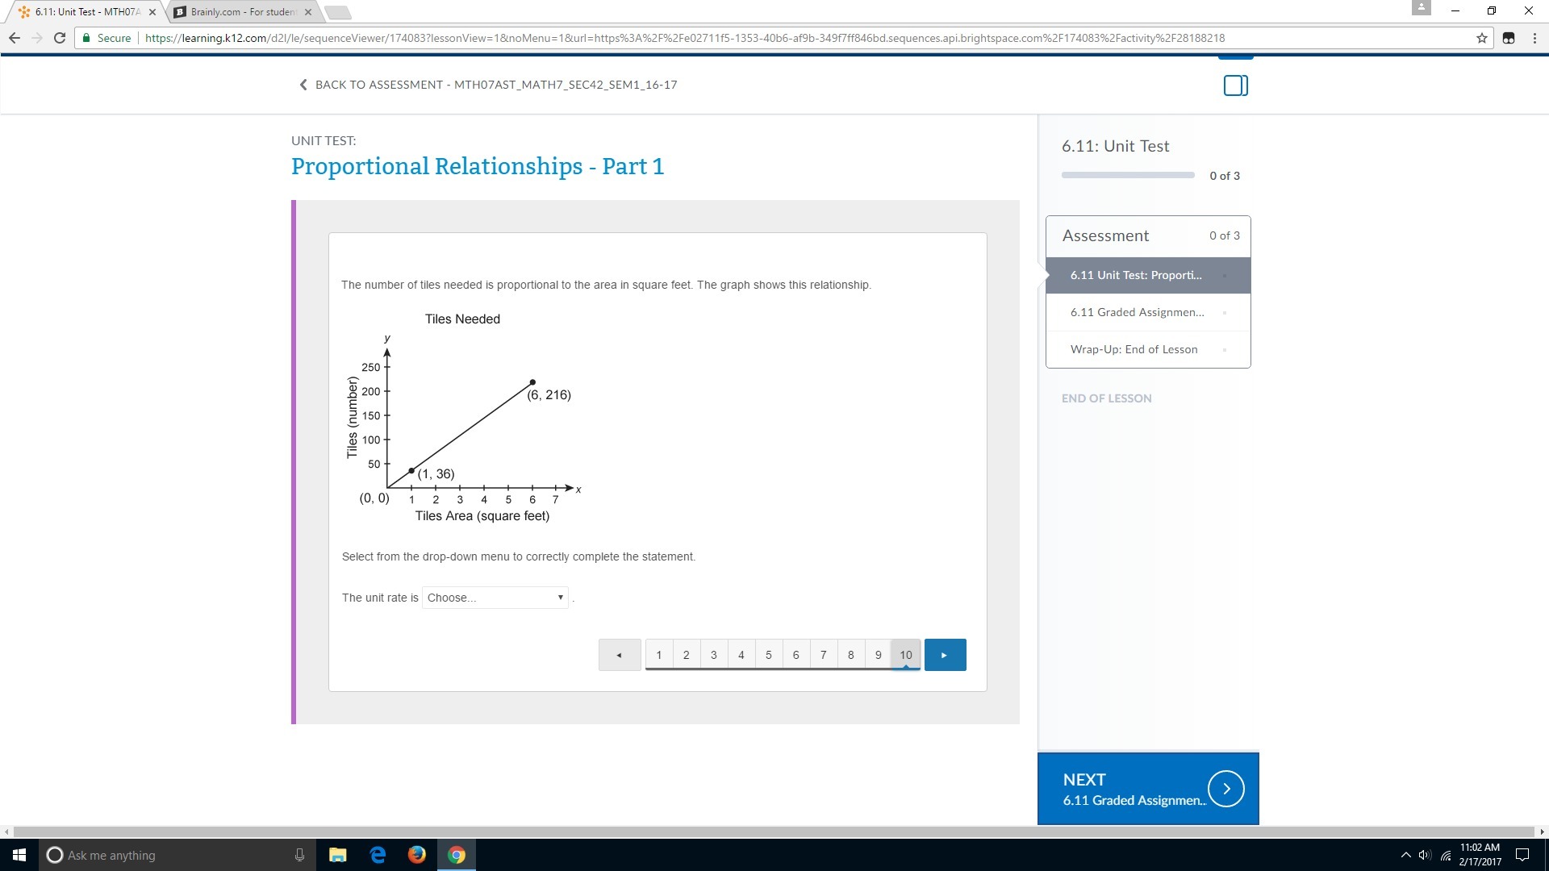Click the browser reload icon

click(x=59, y=38)
